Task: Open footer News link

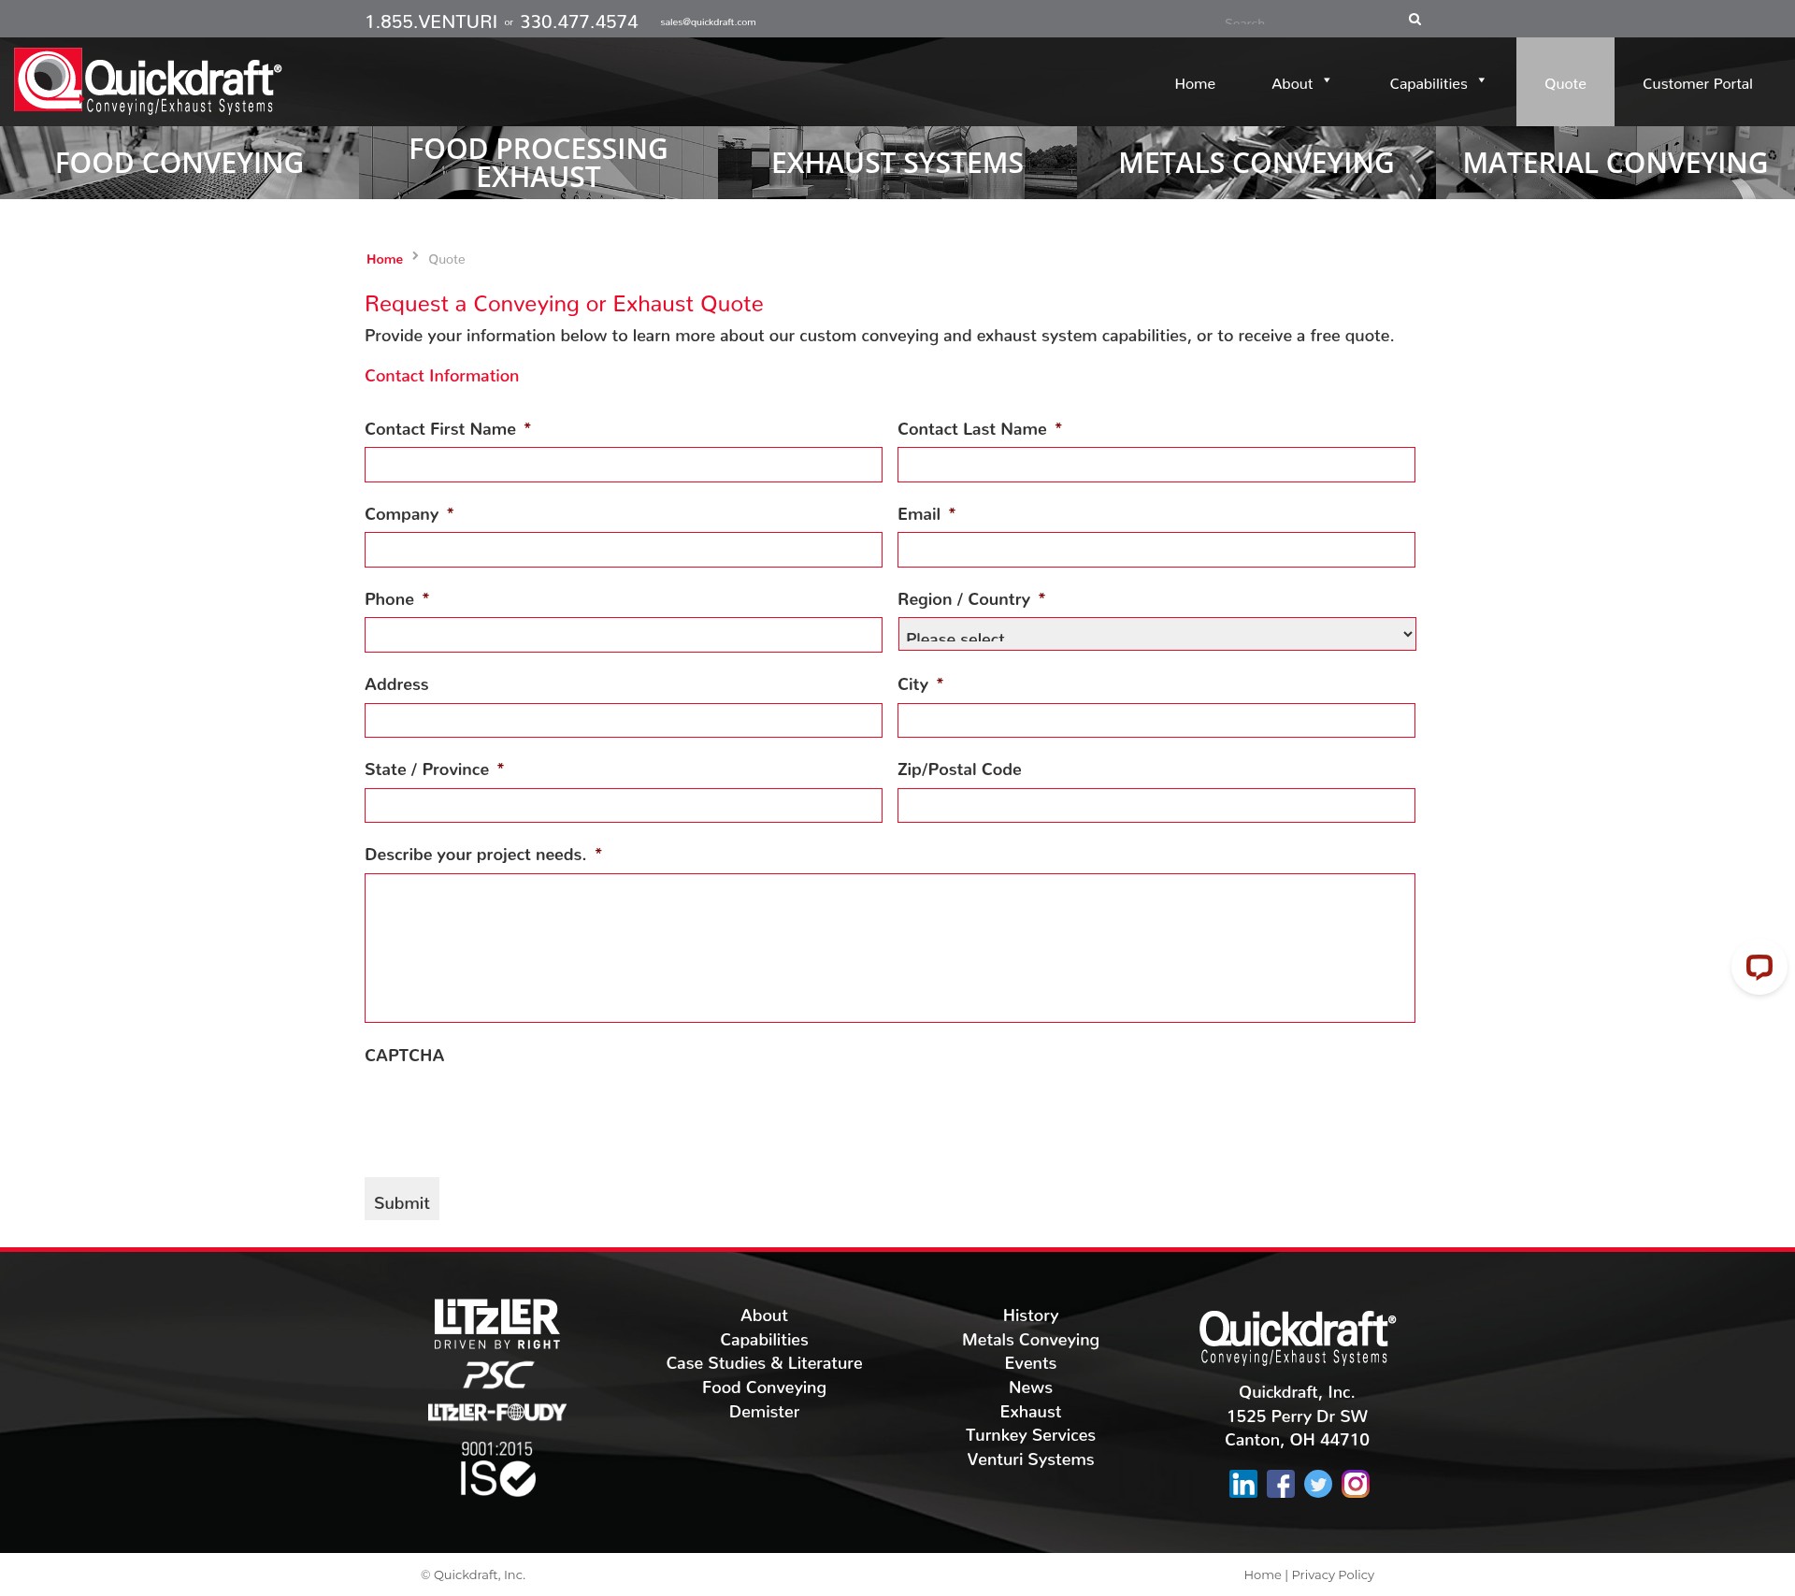Action: [x=1030, y=1388]
